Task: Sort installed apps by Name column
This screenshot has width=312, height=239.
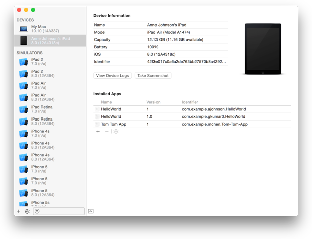Action: [x=106, y=102]
